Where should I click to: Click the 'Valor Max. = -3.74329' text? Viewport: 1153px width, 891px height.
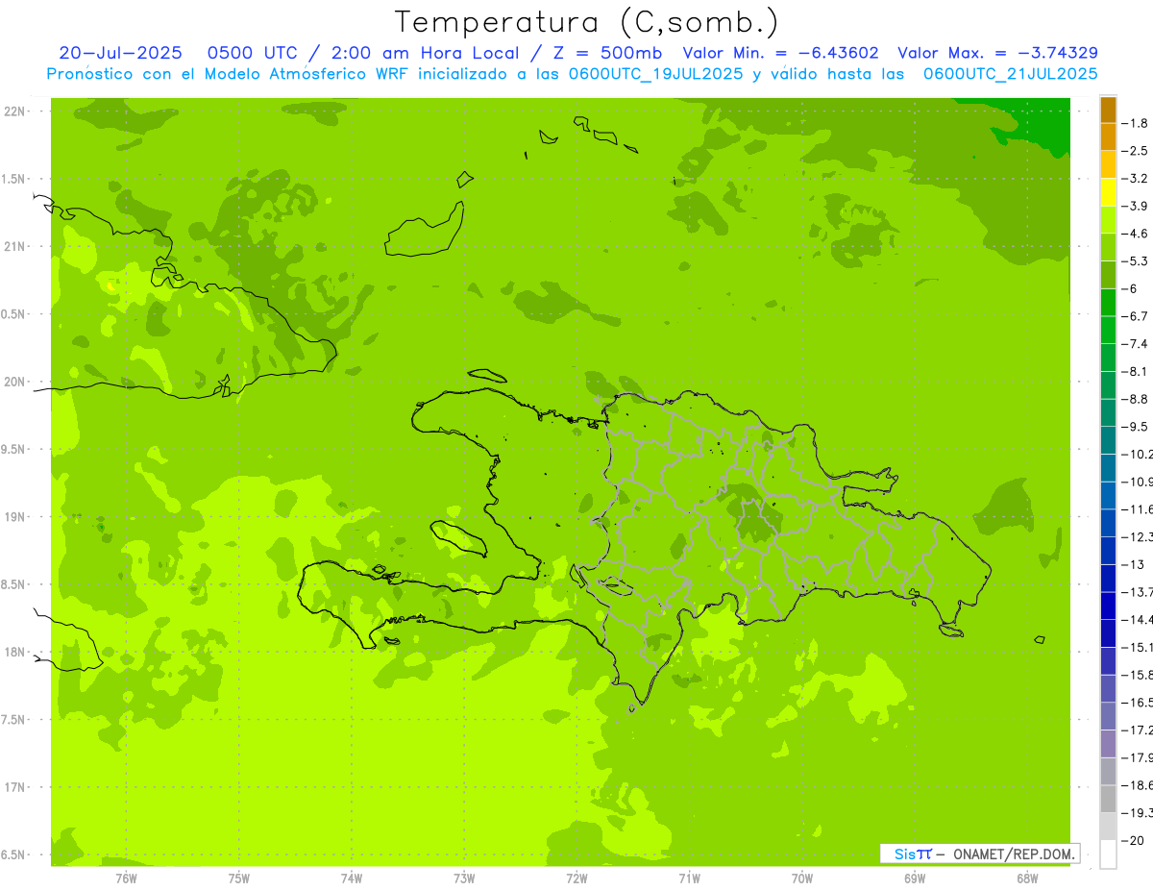[997, 53]
